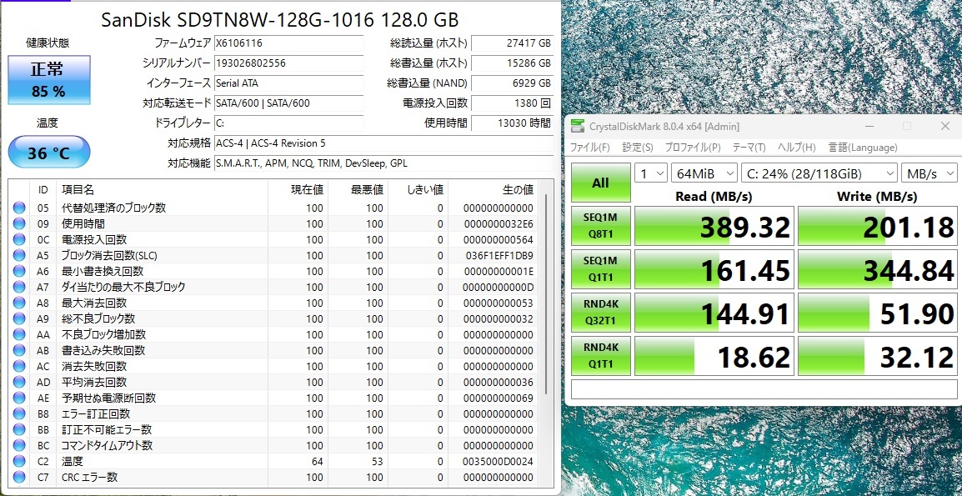The height and width of the screenshot is (496, 962).
Task: Click the blue status orb for row C2
Action: coord(19,462)
